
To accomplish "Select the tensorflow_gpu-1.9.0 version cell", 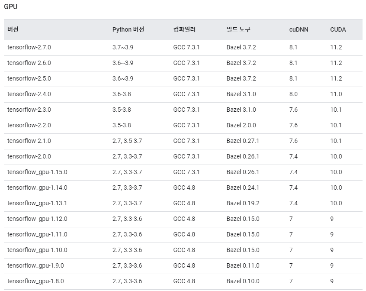I will click(x=35, y=265).
